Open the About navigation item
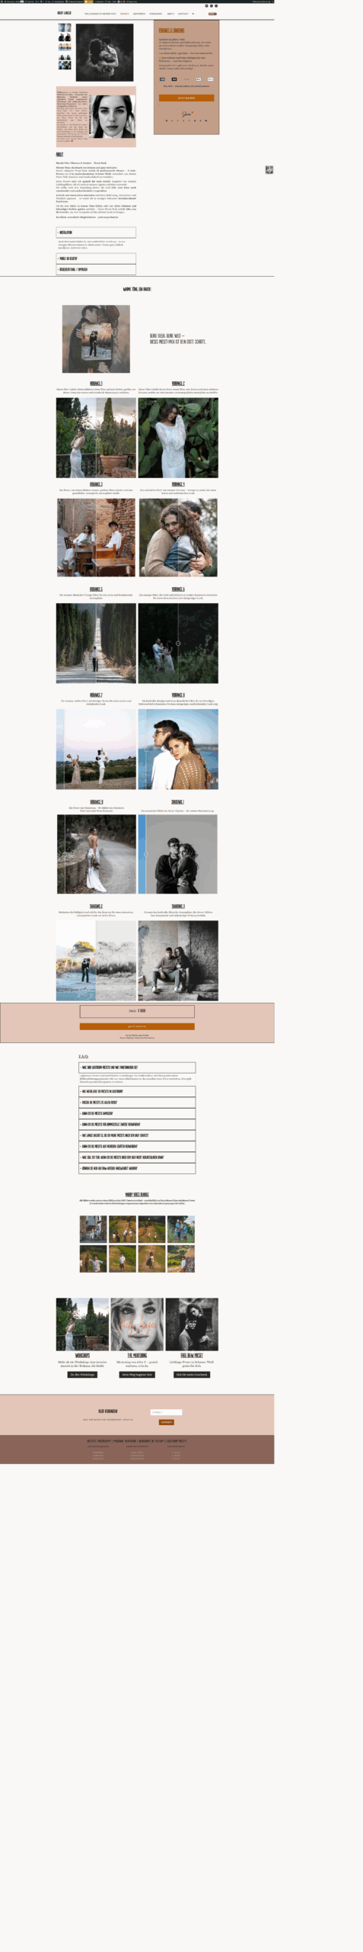The width and height of the screenshot is (363, 1952). pyautogui.click(x=170, y=14)
